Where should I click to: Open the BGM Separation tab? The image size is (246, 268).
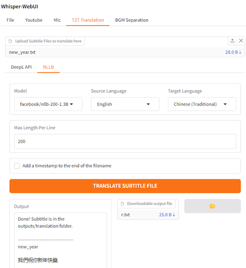[x=132, y=20]
